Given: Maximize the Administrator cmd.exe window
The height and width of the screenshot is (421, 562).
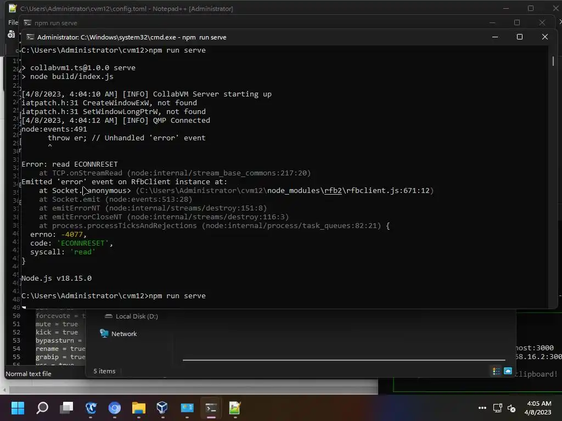Looking at the screenshot, I should tap(520, 37).
